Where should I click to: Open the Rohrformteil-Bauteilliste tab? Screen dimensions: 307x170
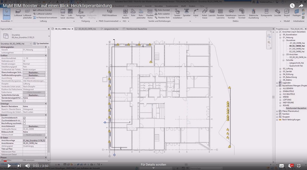137,29
